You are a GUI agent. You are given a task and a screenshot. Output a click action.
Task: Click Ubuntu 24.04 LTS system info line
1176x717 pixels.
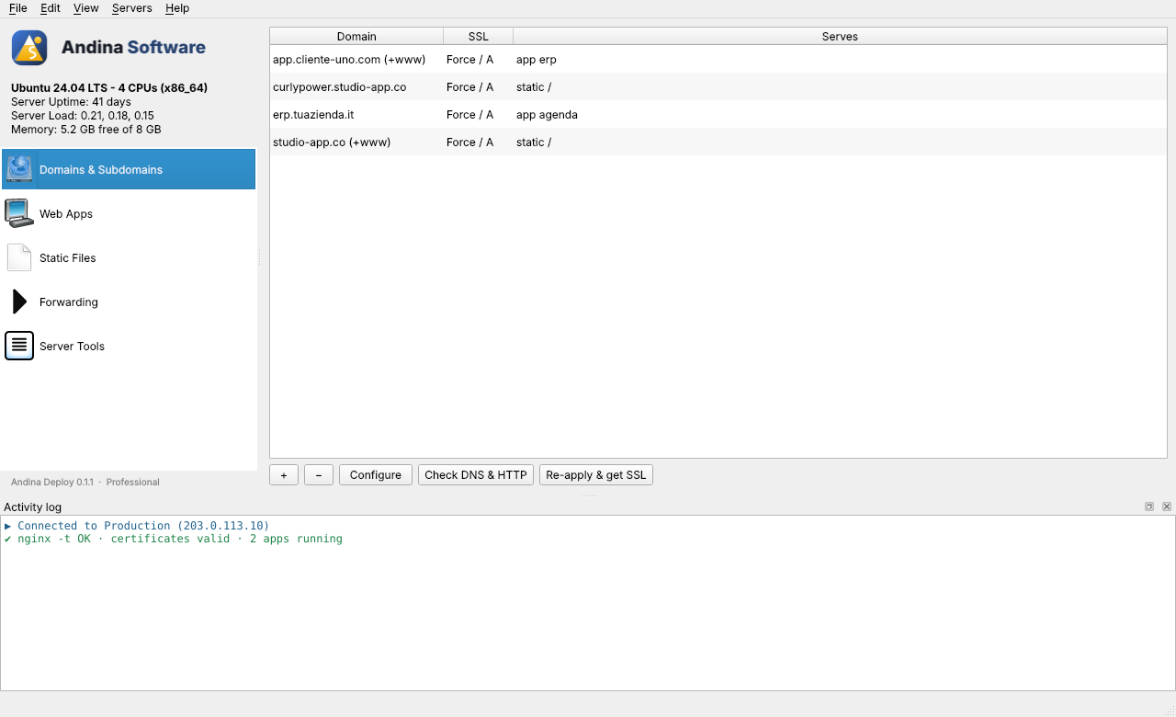point(109,87)
